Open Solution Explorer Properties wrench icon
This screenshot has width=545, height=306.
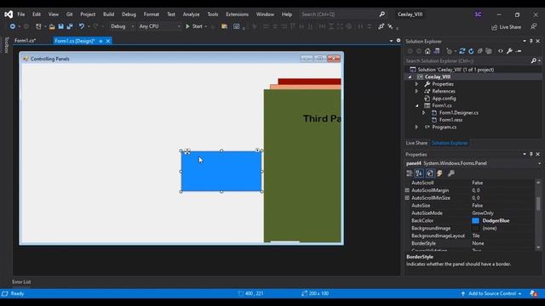(x=509, y=51)
